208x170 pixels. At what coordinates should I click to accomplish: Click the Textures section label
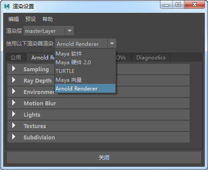click(x=35, y=126)
